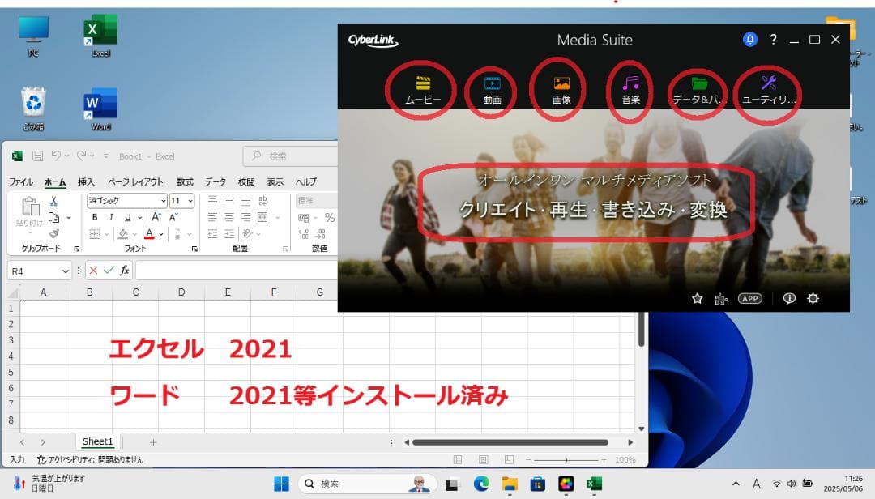Open the データ&バックアップ module in Media Suite
875x499 pixels.
(x=699, y=91)
